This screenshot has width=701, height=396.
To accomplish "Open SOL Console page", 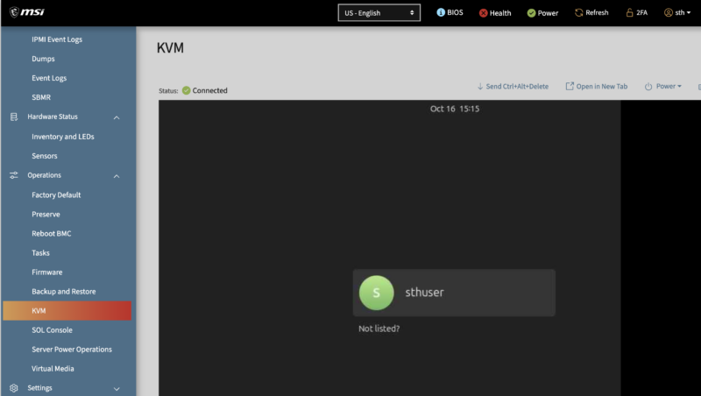I will [x=52, y=329].
